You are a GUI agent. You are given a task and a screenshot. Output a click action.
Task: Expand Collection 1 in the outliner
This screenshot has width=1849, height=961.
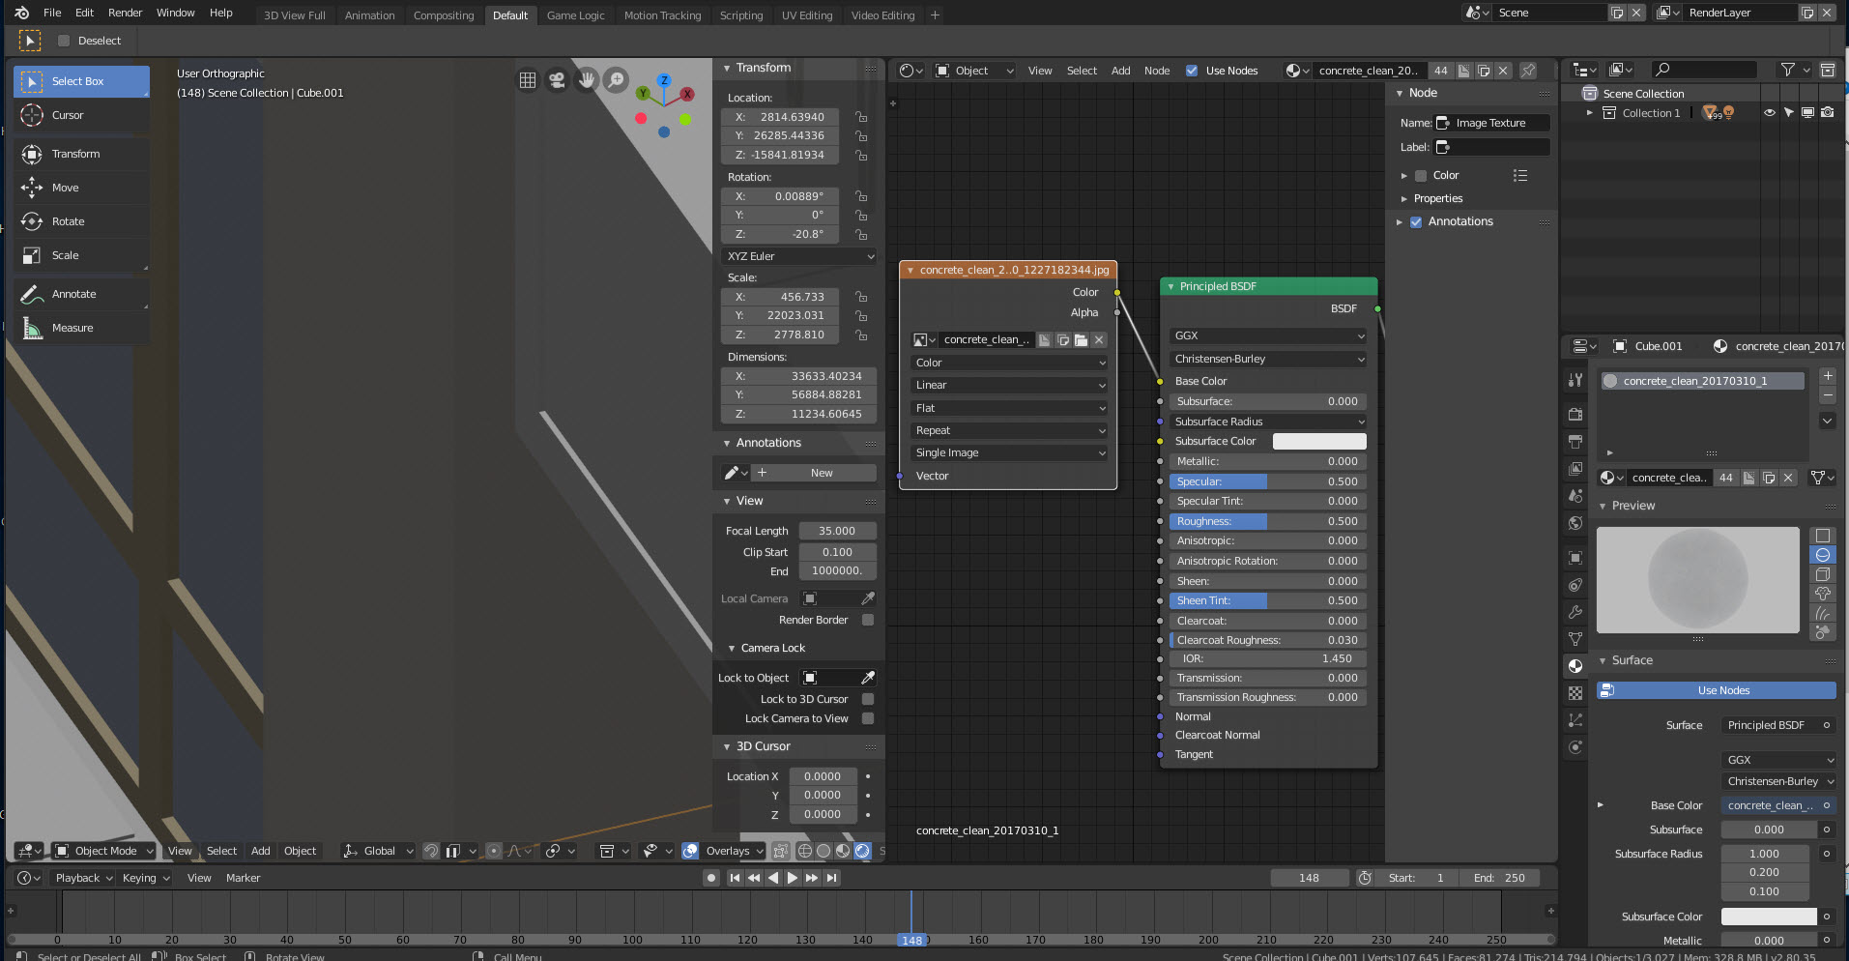1589,112
